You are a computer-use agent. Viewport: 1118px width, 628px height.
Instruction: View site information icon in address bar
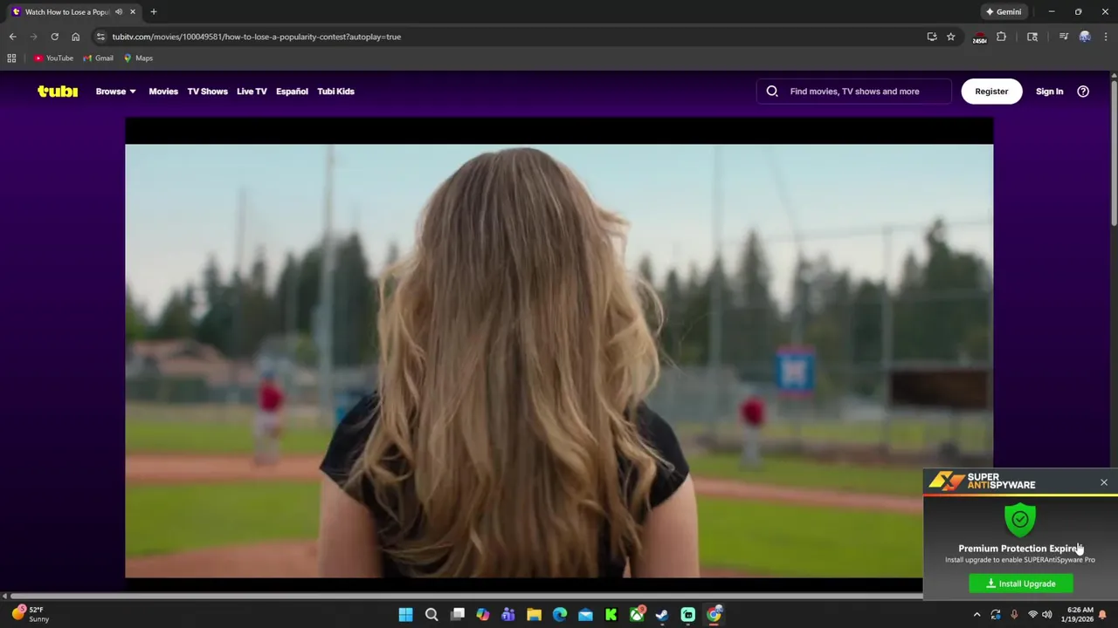(x=100, y=37)
